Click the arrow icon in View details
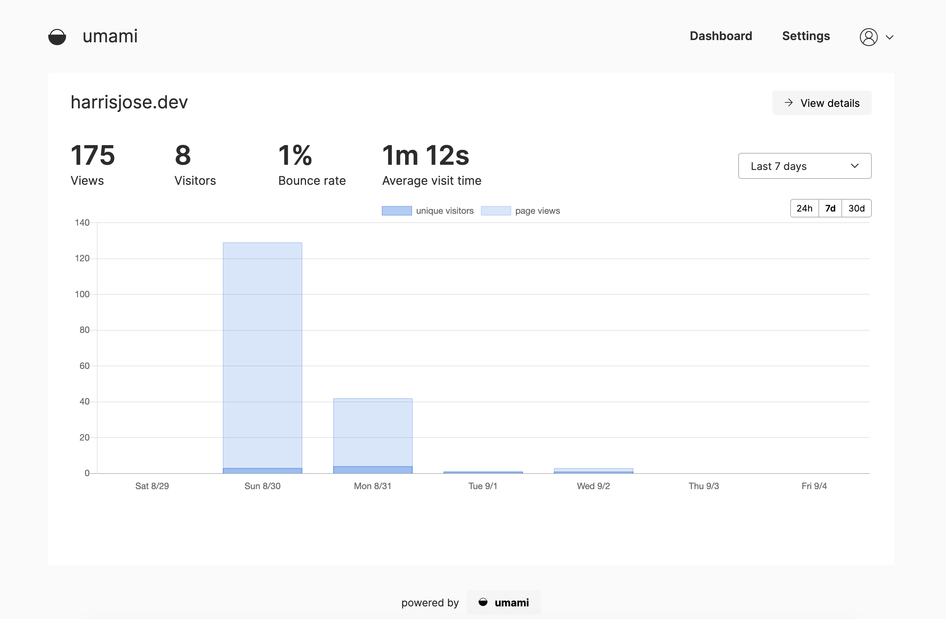 click(x=789, y=102)
